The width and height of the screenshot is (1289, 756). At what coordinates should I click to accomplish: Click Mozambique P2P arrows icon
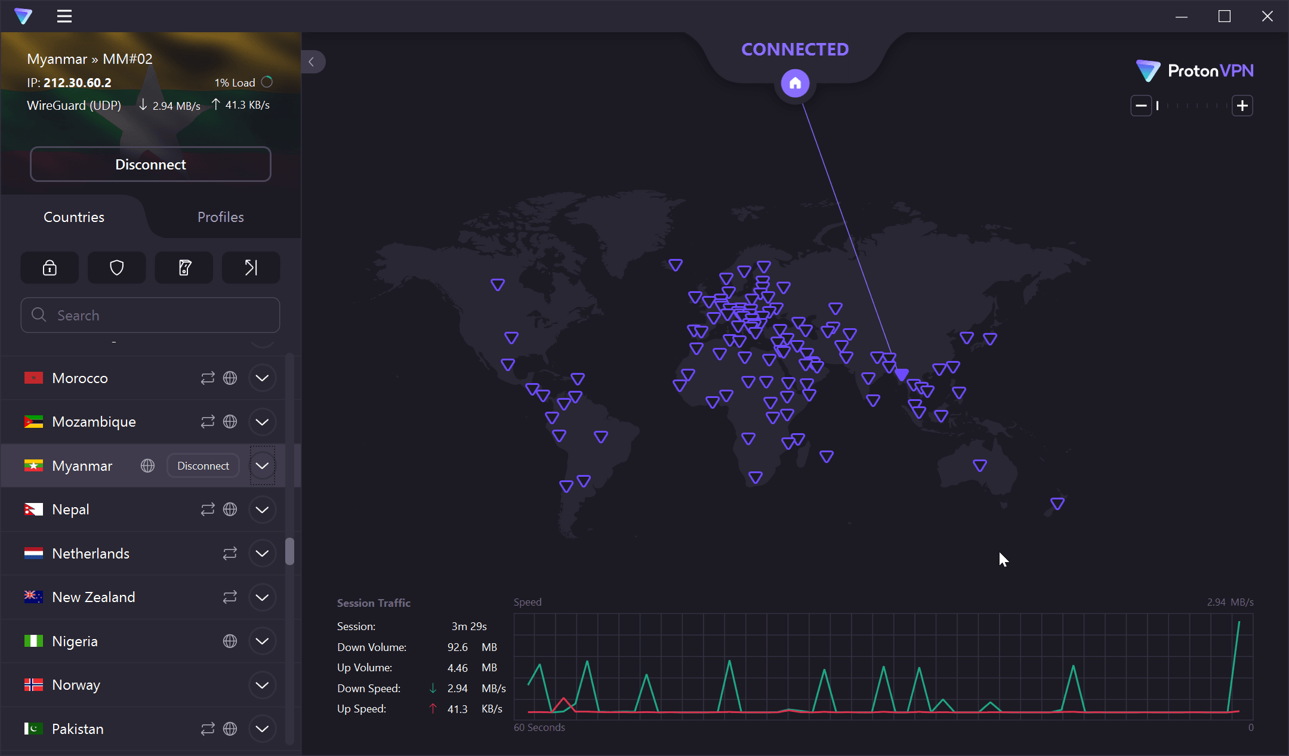(x=207, y=422)
